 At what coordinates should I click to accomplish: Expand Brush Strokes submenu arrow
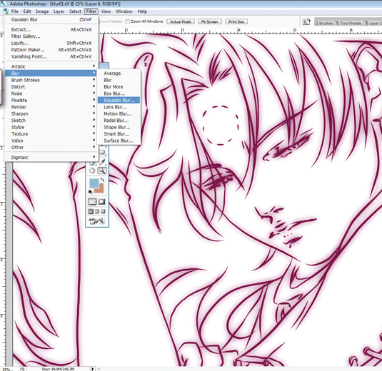94,79
